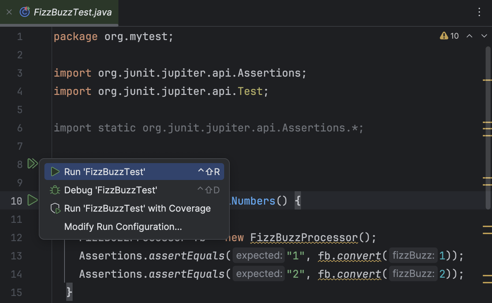
Task: Select 'Modify Run Configuration...' from the menu
Action: 123,226
